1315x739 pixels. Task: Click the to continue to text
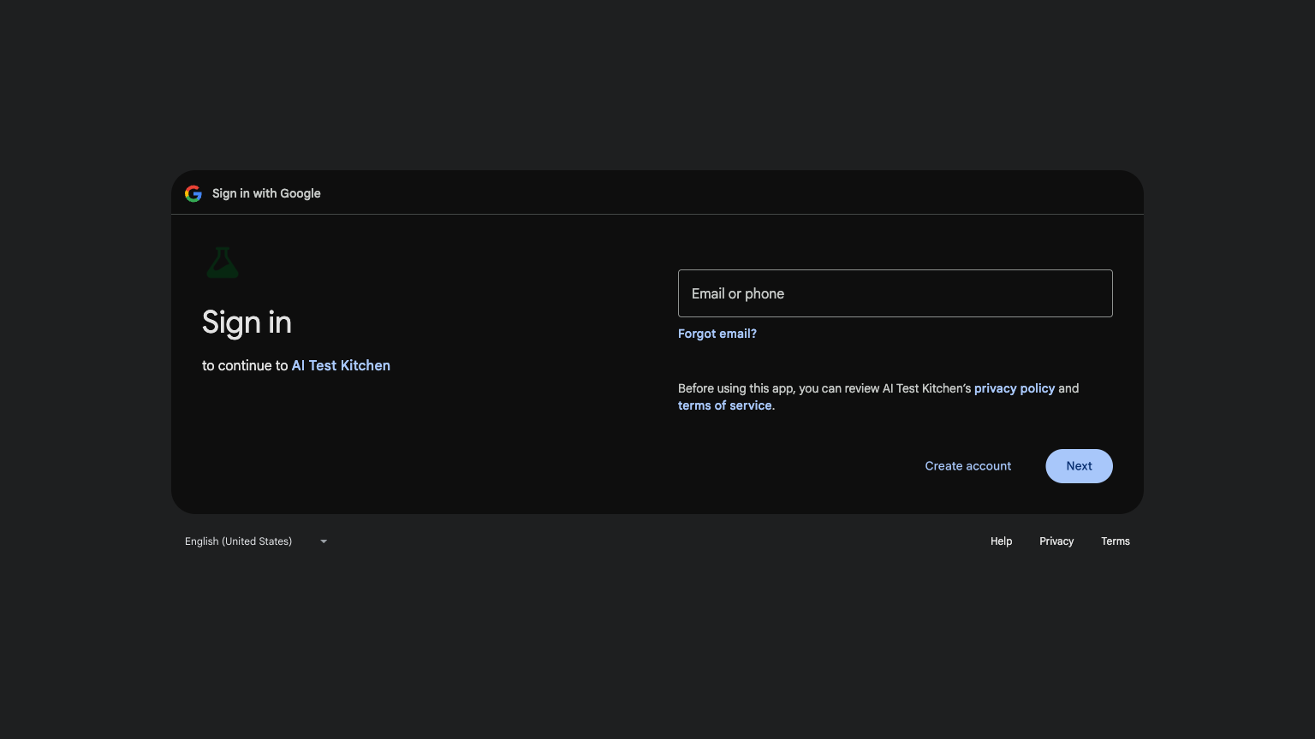[245, 365]
